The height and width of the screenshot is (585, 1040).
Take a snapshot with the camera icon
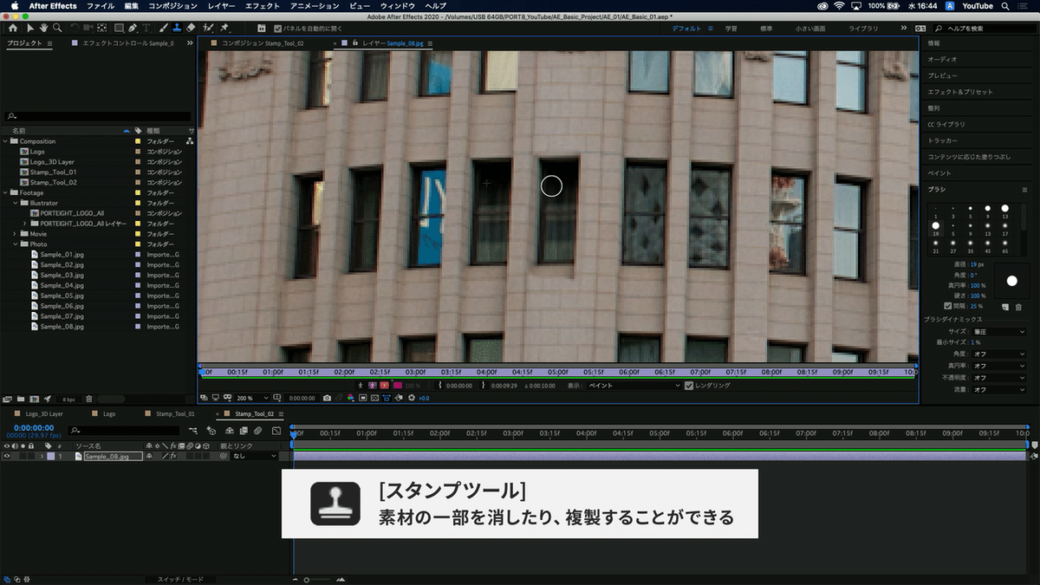[x=327, y=398]
